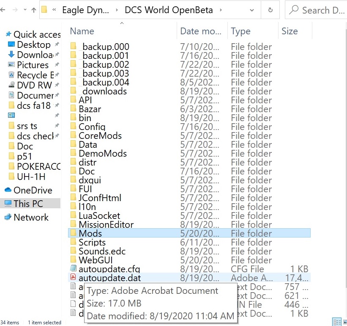Screen dimensions: 347x326
Task: Sort files by Type column
Action: (240, 31)
